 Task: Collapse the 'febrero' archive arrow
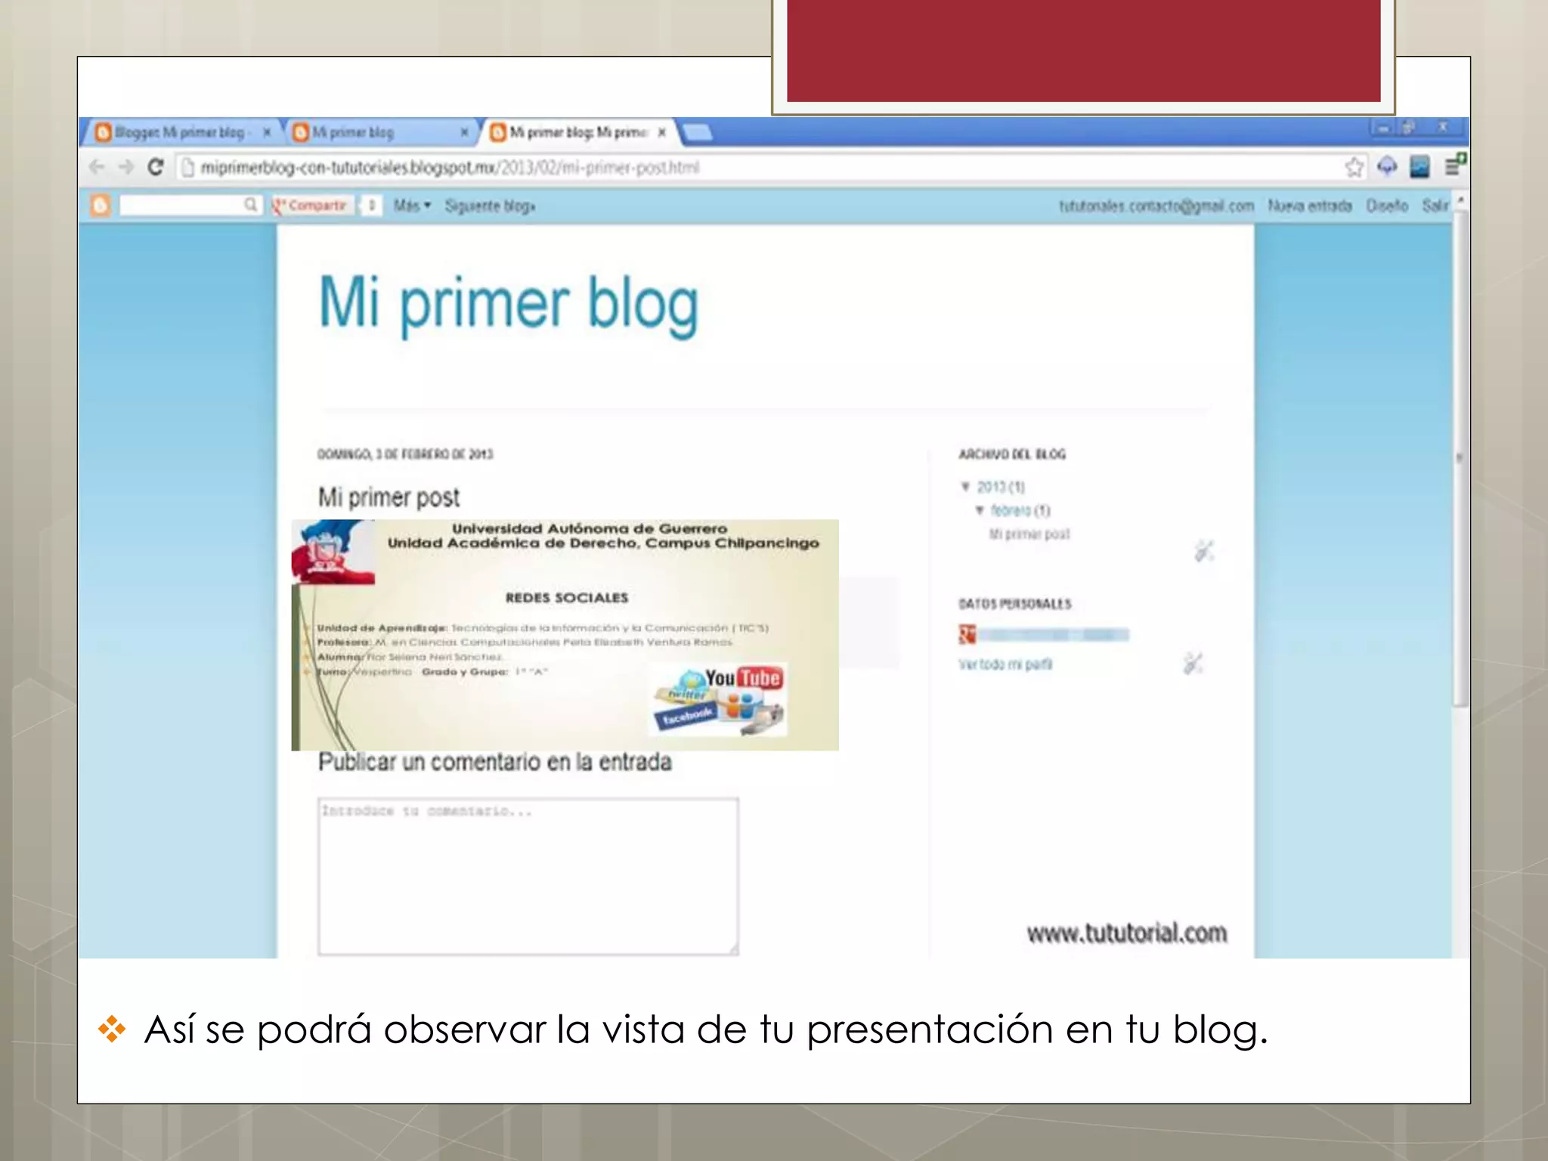[980, 510]
